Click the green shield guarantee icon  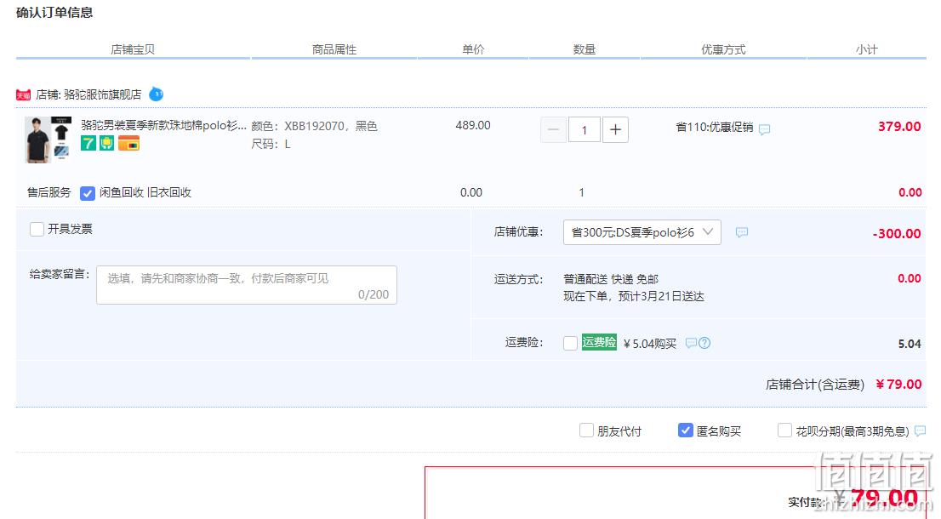click(107, 143)
